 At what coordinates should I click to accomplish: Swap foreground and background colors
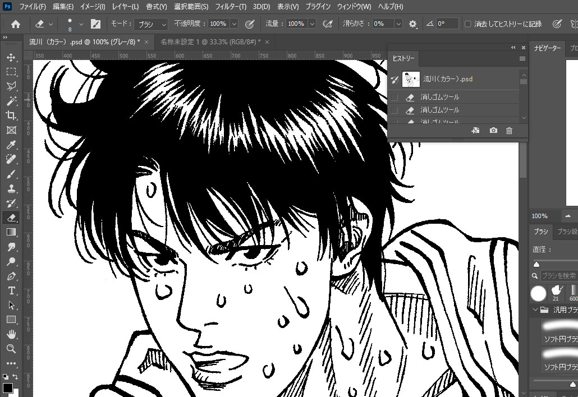tap(15, 377)
